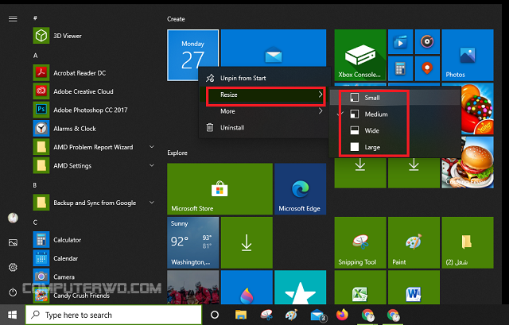Viewport: 509px width, 325px height.
Task: Click the Explore group header
Action: click(x=177, y=153)
